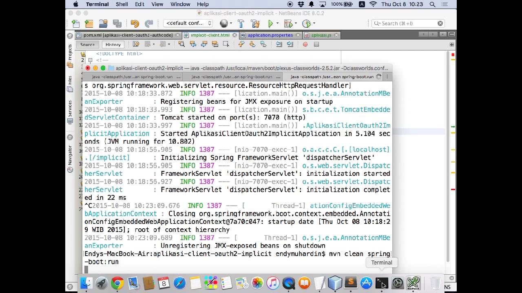
Task: Switch editor to History view
Action: (x=113, y=44)
